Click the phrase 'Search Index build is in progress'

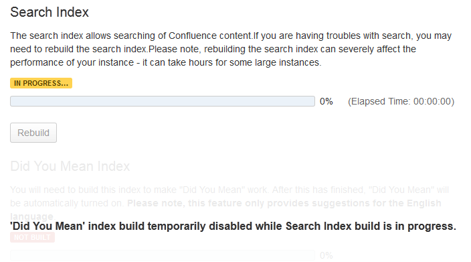(x=371, y=226)
